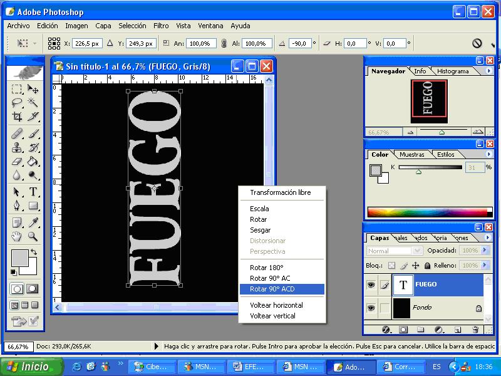
Task: Open the Opacidad slider arrow
Action: coord(483,251)
